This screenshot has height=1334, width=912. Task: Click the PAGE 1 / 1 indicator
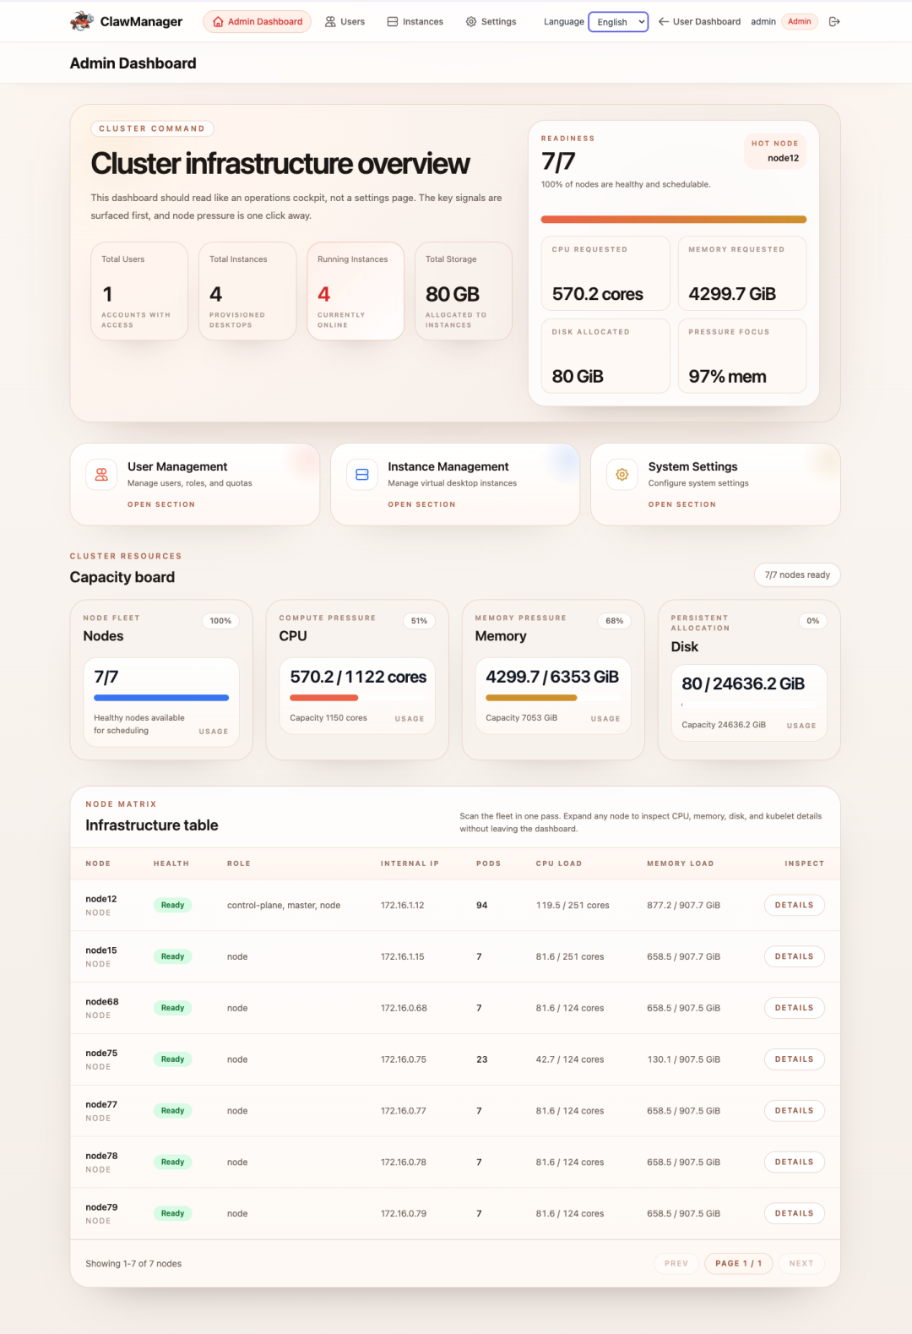tap(739, 1264)
